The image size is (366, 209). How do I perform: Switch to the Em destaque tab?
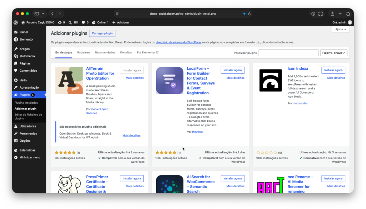click(x=64, y=53)
